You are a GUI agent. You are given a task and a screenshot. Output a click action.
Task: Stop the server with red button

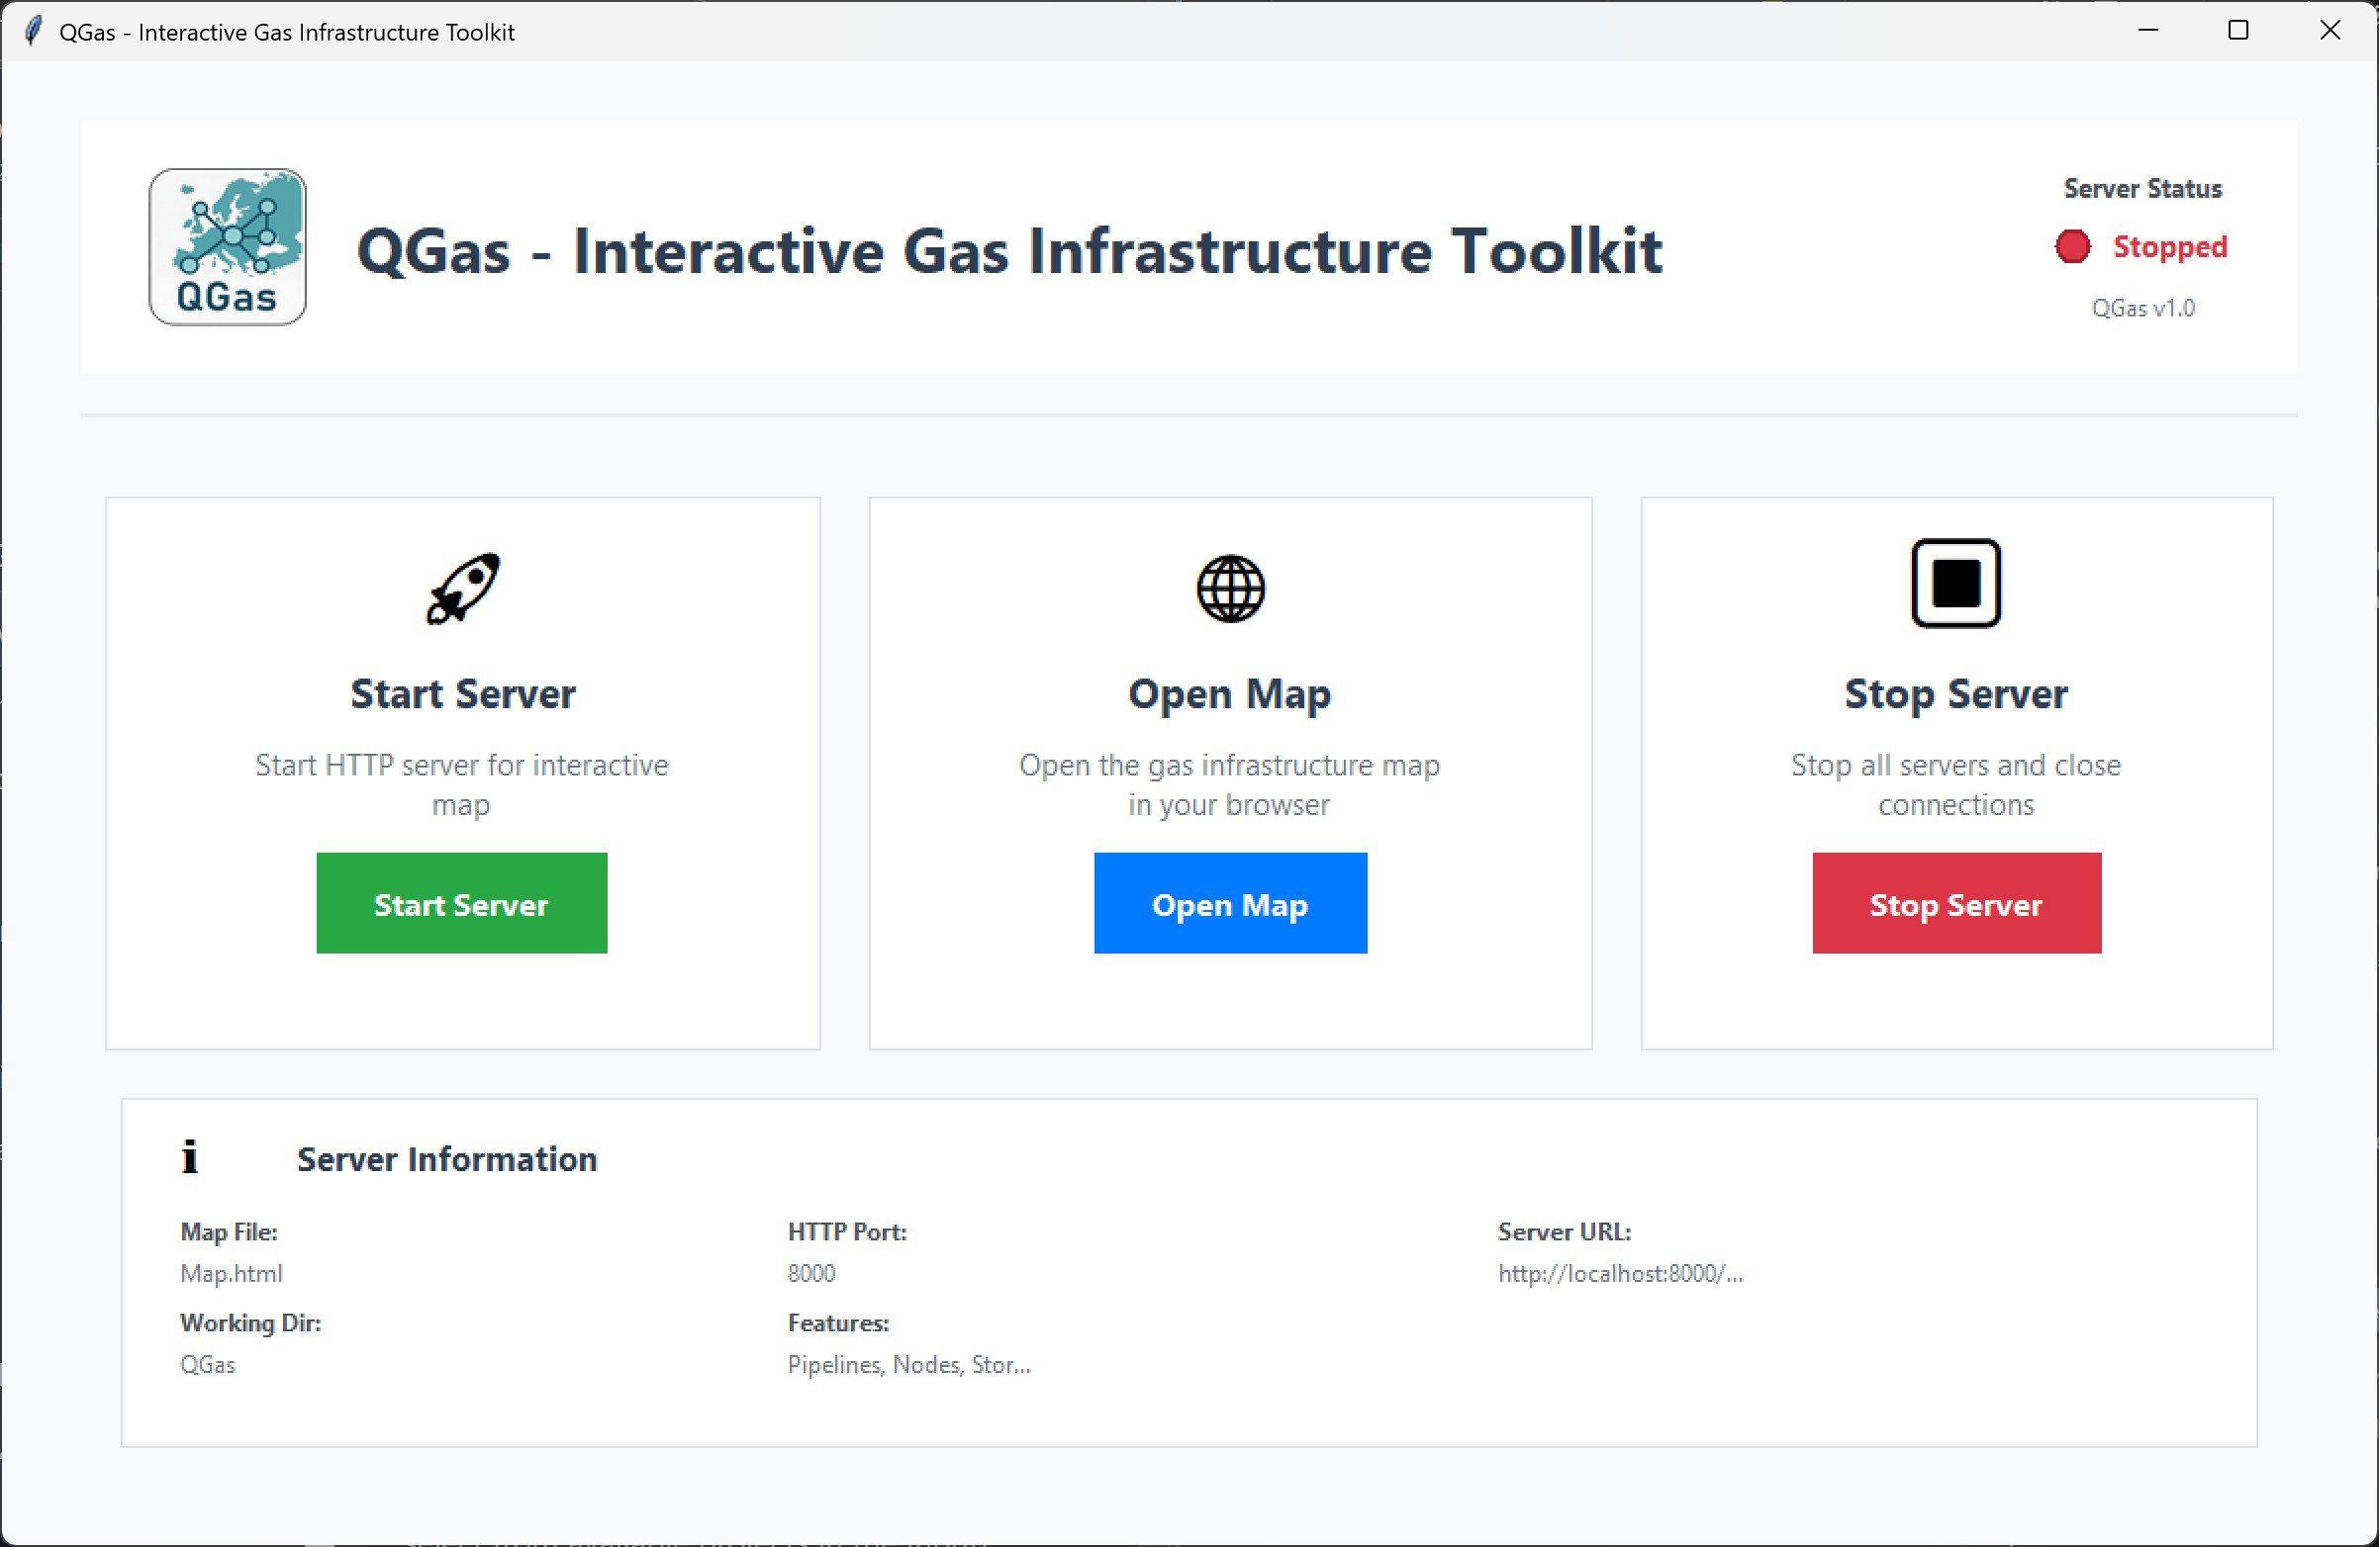click(x=1956, y=903)
